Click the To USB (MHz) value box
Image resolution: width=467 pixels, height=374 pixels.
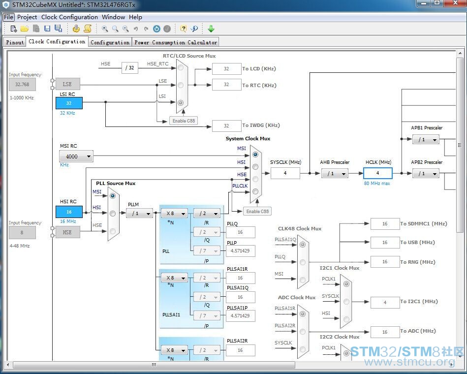(x=385, y=243)
